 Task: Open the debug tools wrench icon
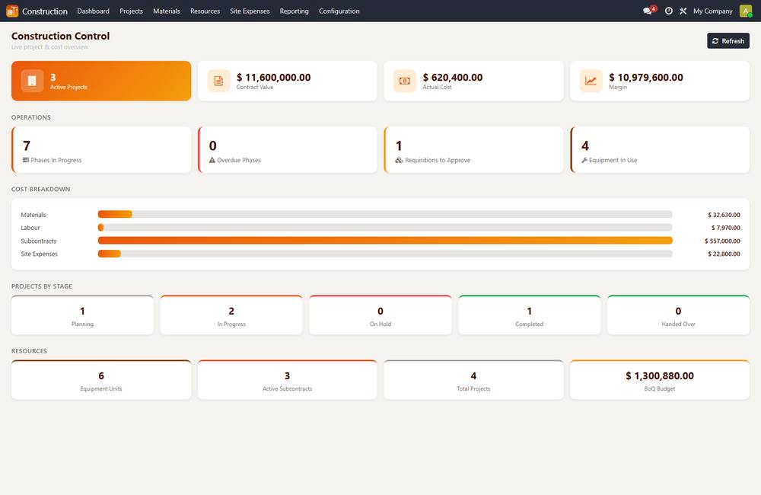click(x=683, y=11)
